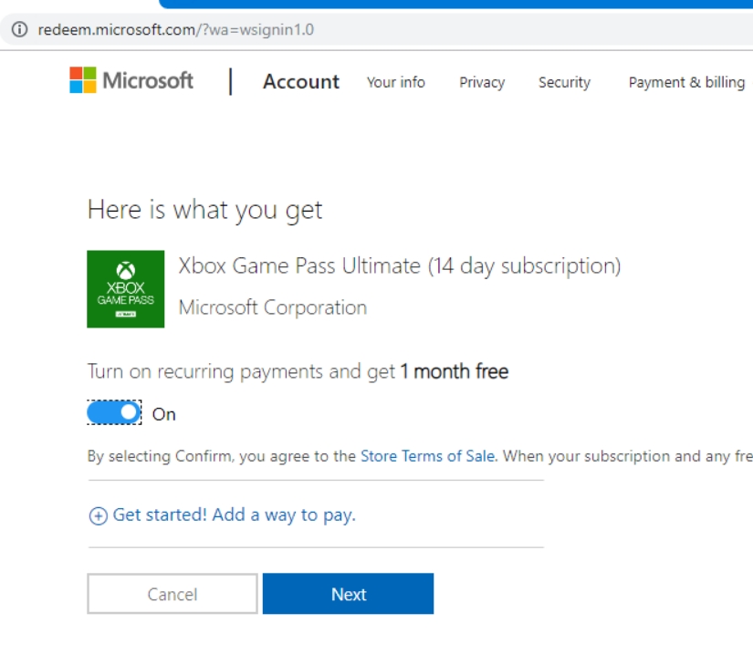Open the Store Terms of Sale link

point(427,456)
